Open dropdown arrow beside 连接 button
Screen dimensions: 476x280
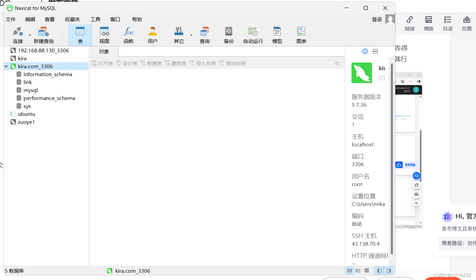point(30,35)
